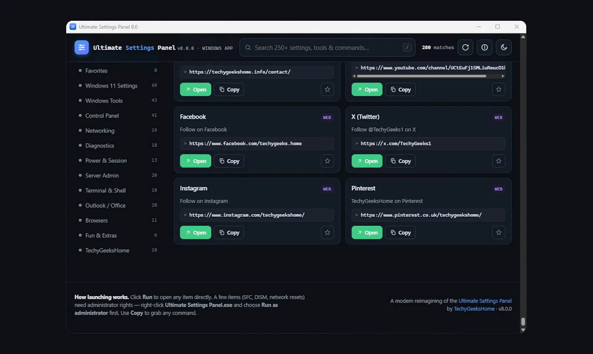Viewport: 593px width, 354px height.
Task: Click the WEB badge on Facebook card
Action: pyautogui.click(x=327, y=118)
